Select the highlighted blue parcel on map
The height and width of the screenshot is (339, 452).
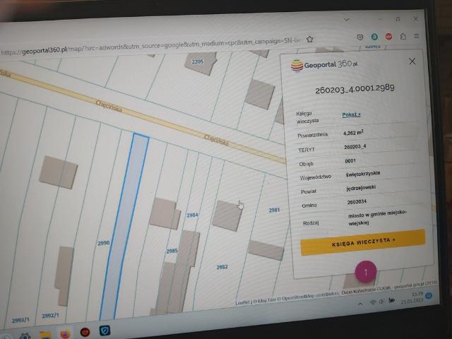pos(127,226)
